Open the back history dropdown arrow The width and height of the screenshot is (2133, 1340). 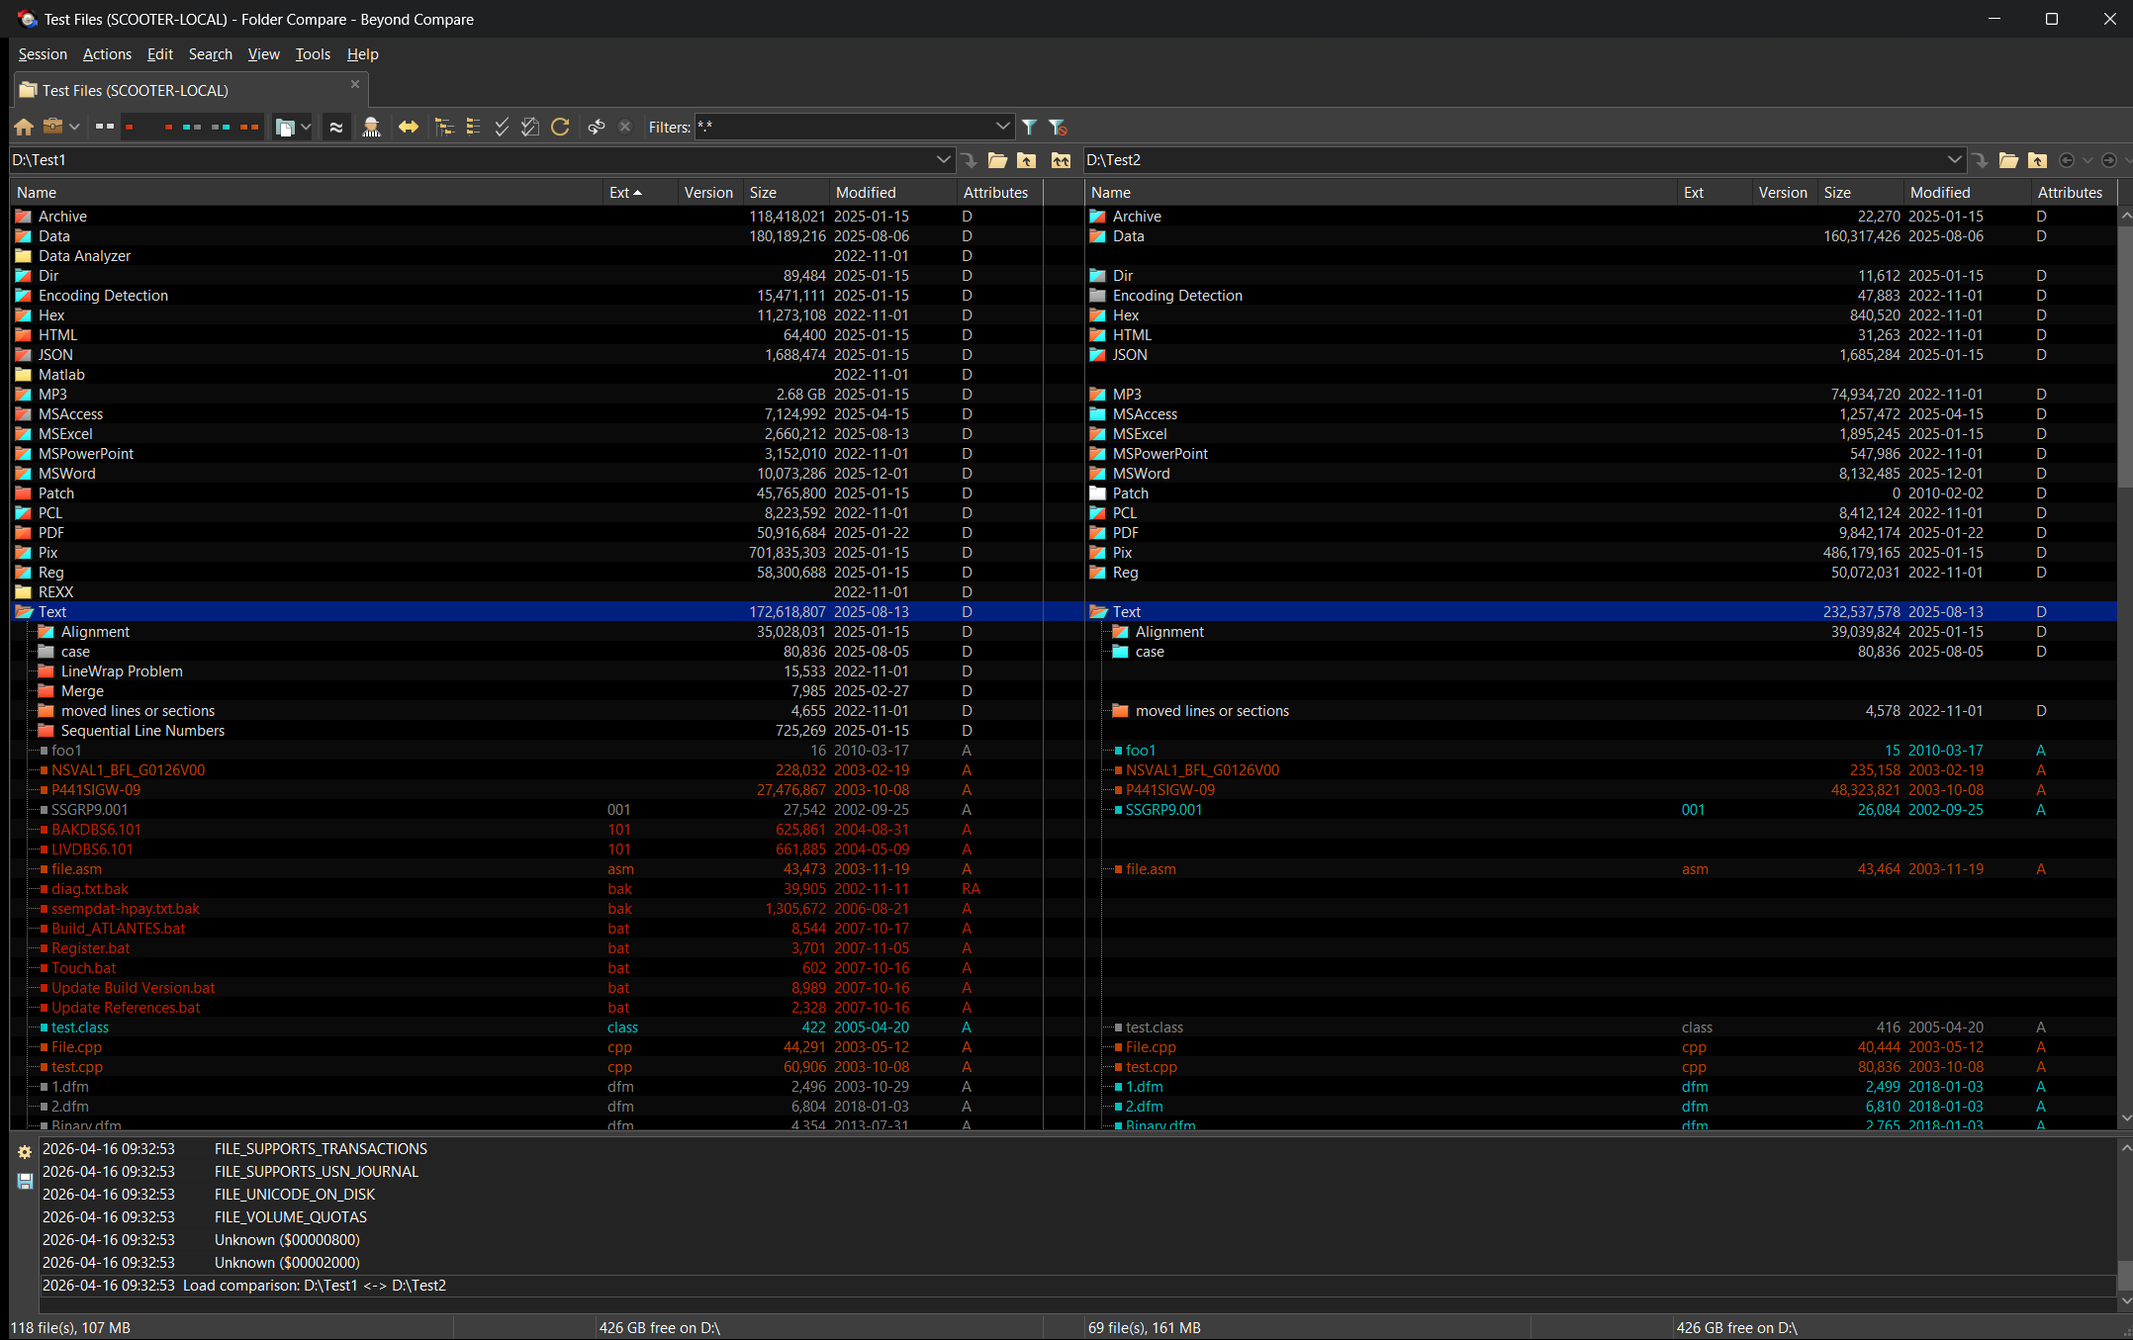2087,160
